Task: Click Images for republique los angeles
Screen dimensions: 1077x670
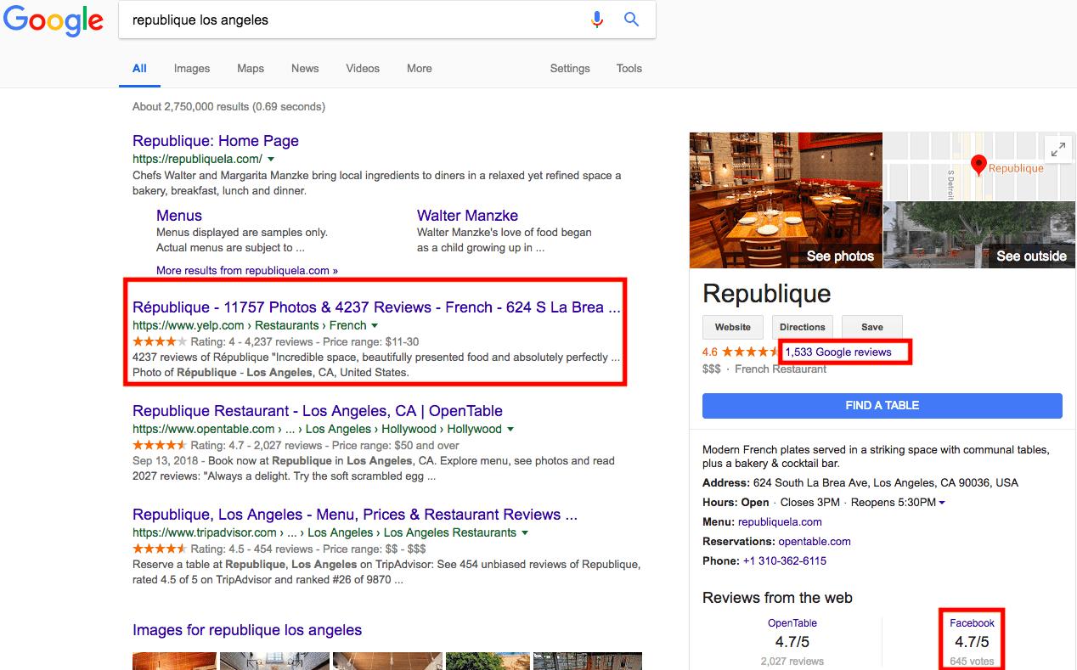Action: coord(247,630)
